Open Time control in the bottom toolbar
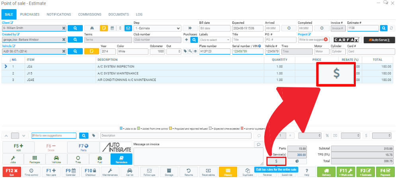 pos(31,172)
